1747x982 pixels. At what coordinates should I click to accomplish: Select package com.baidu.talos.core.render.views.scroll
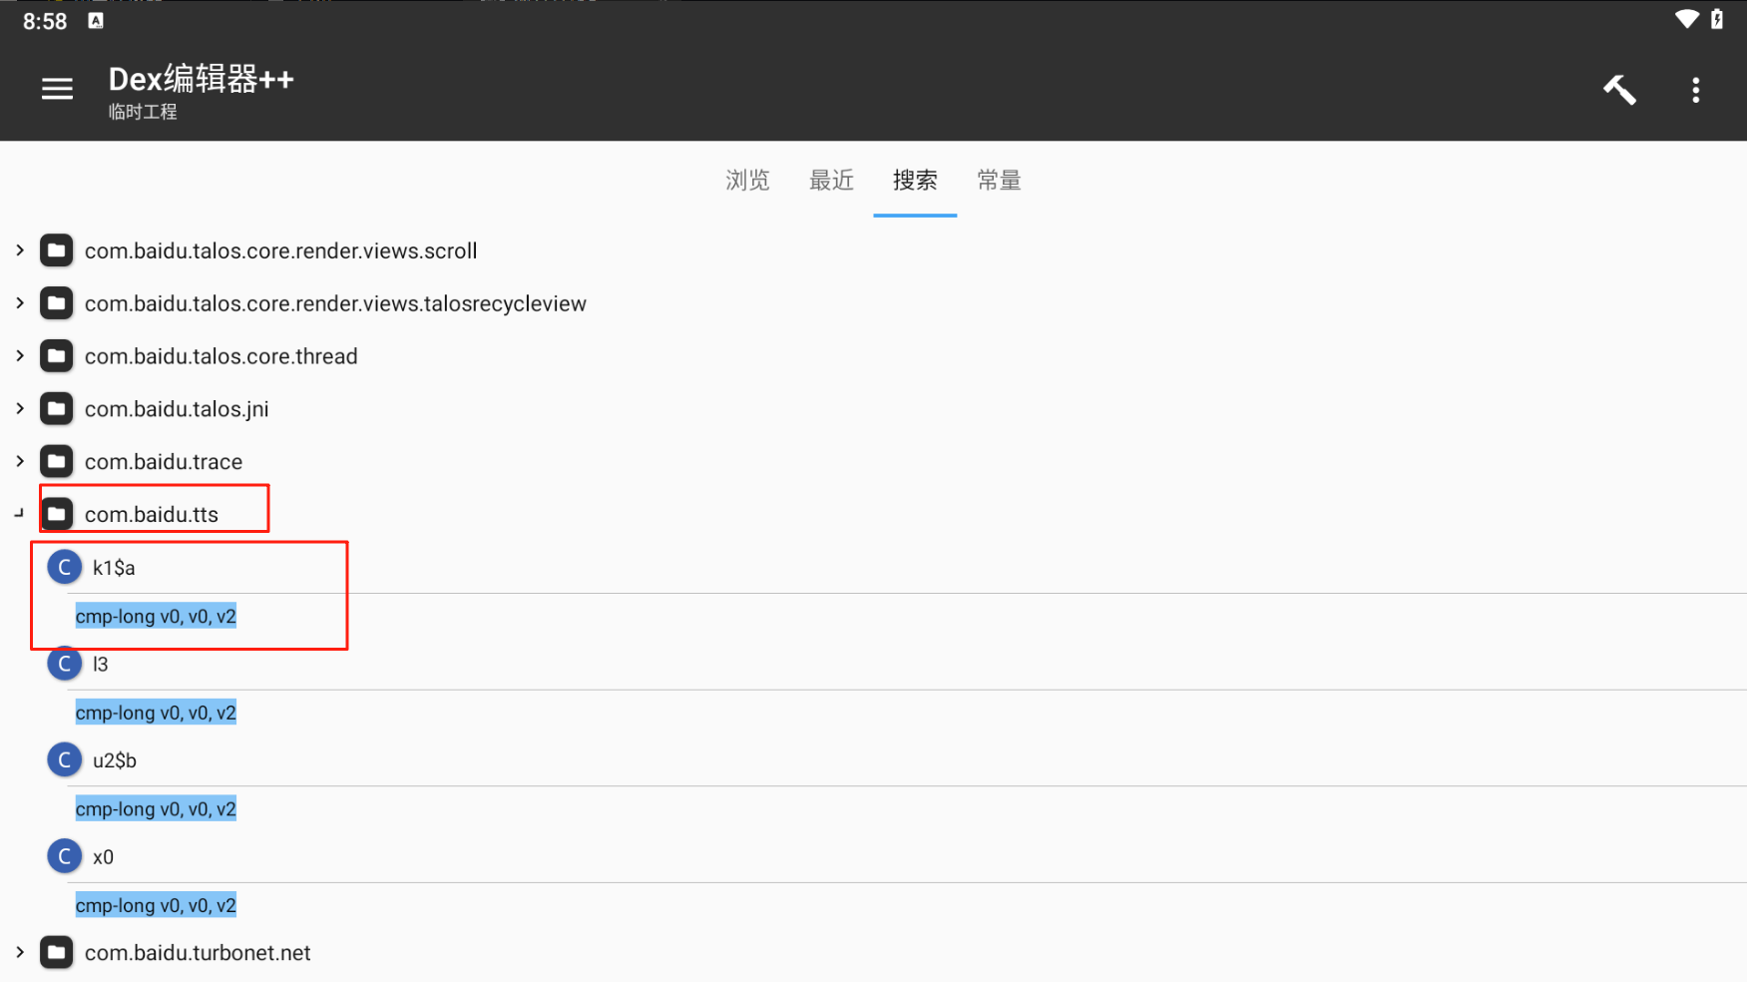pyautogui.click(x=280, y=250)
